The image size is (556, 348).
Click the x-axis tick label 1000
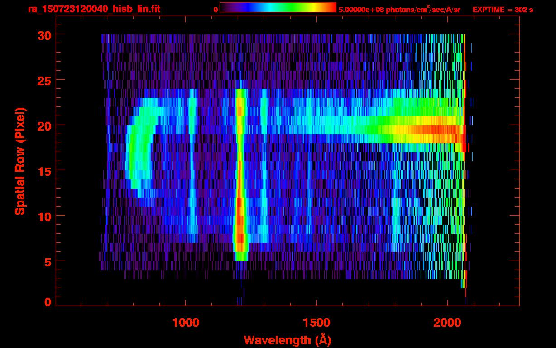tap(186, 323)
